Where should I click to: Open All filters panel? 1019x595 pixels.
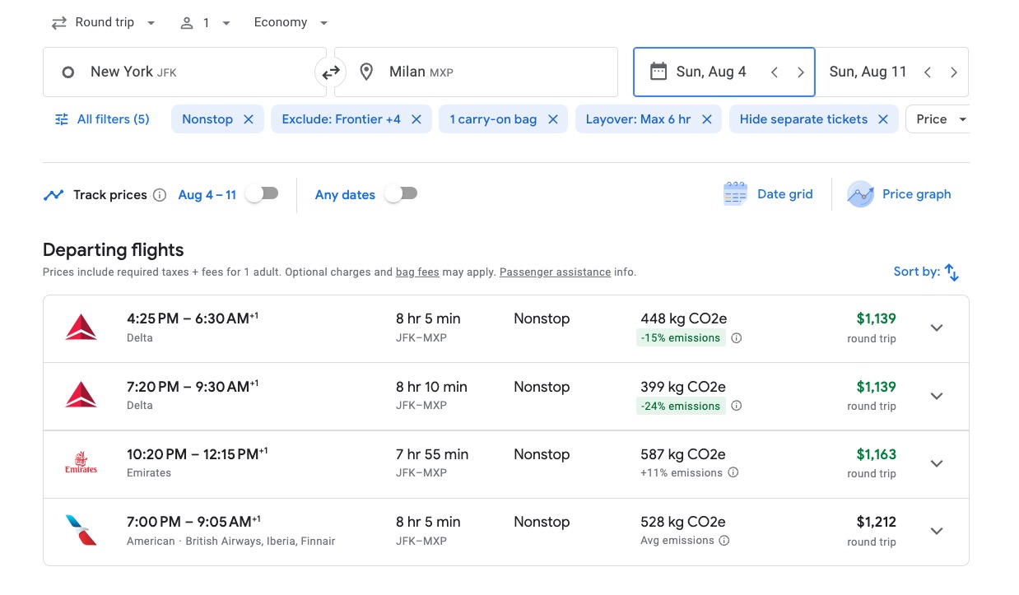coord(102,119)
